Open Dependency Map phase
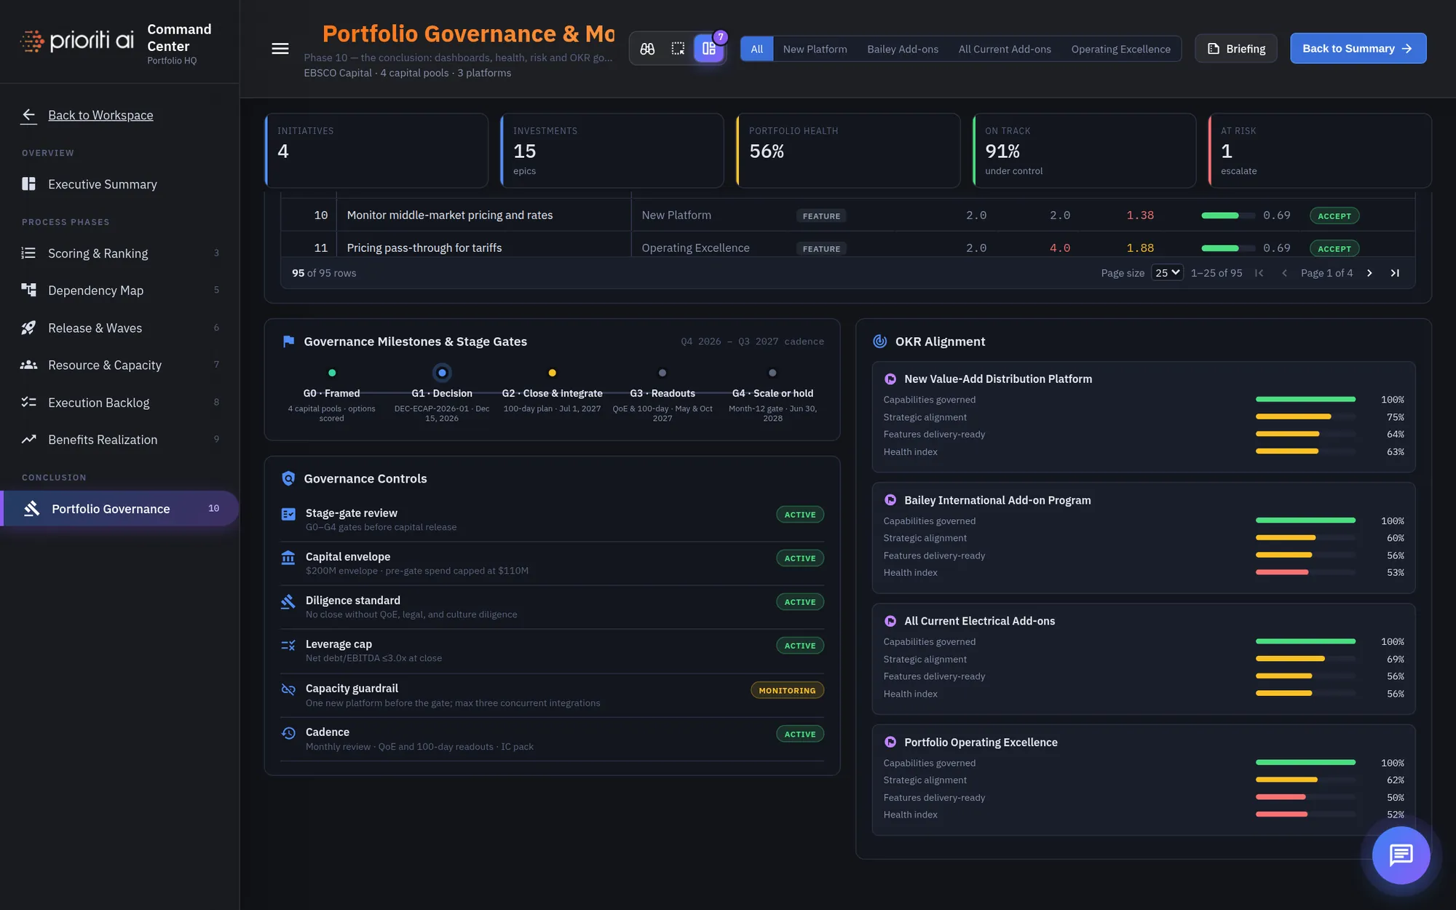 click(x=120, y=290)
